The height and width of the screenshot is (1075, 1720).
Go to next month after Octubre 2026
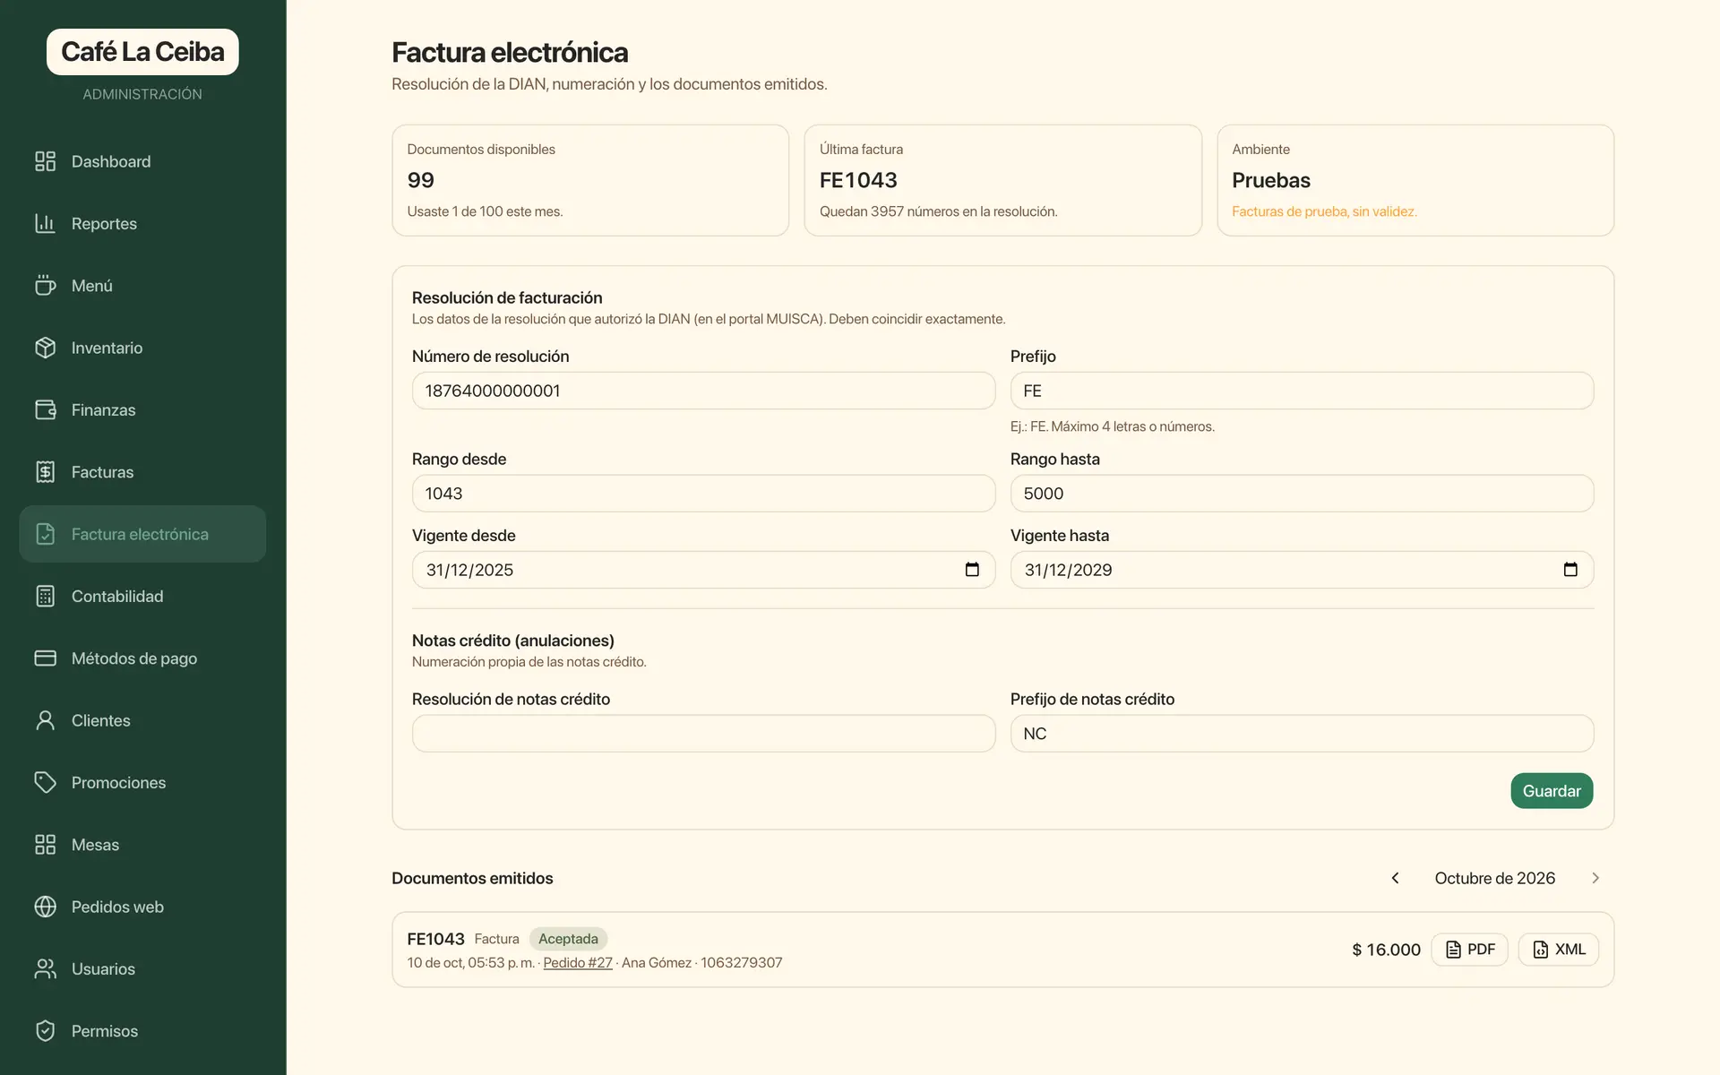coord(1595,878)
